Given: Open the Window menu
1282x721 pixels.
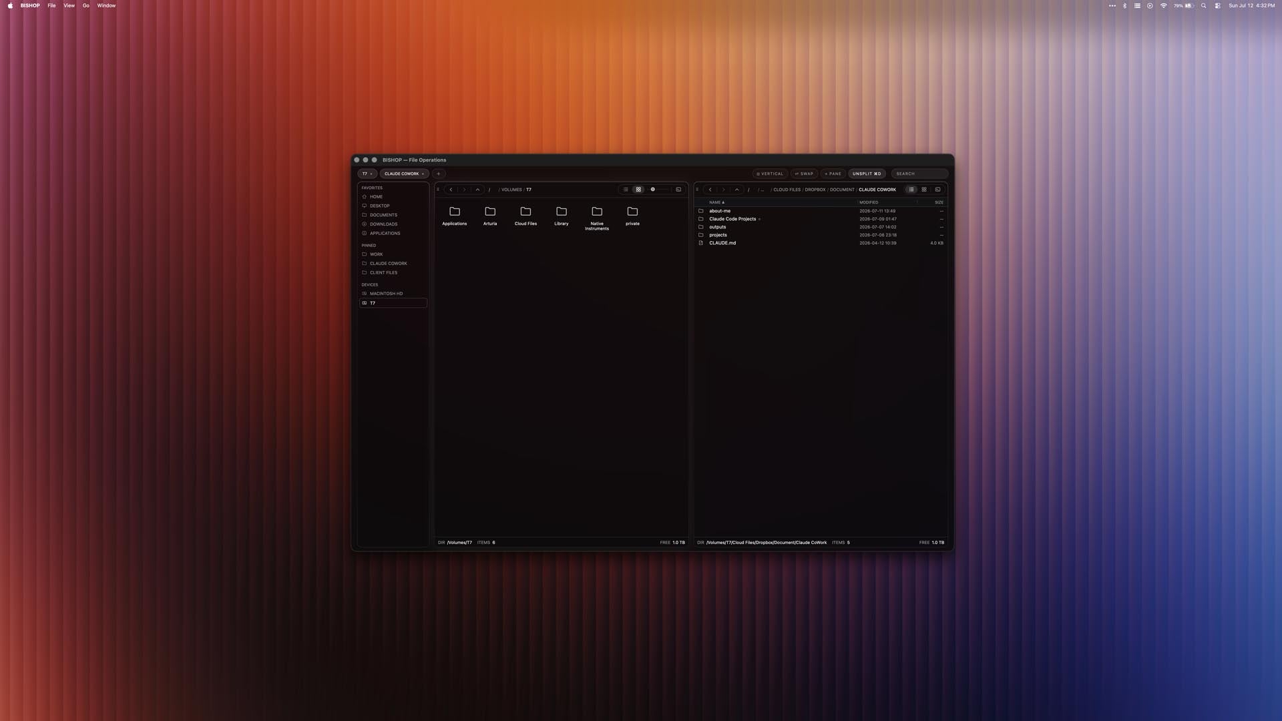Looking at the screenshot, I should pyautogui.click(x=106, y=5).
